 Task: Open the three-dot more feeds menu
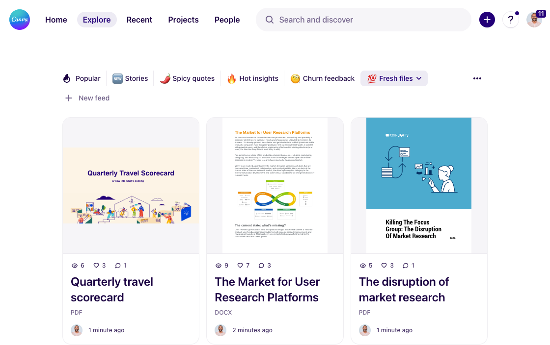pyautogui.click(x=477, y=78)
